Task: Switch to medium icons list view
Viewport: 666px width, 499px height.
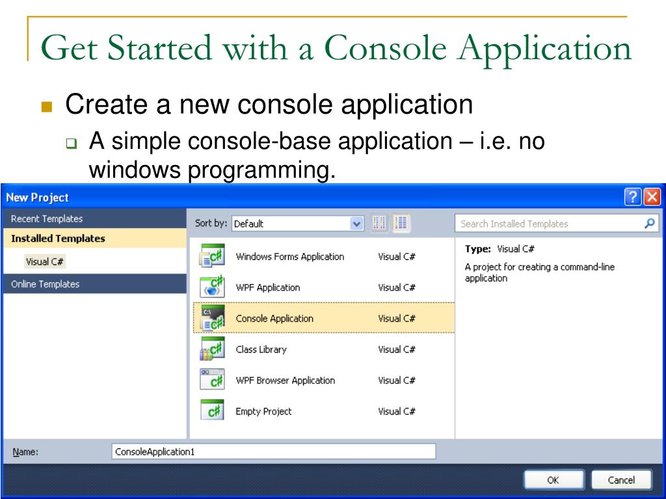Action: (x=401, y=223)
